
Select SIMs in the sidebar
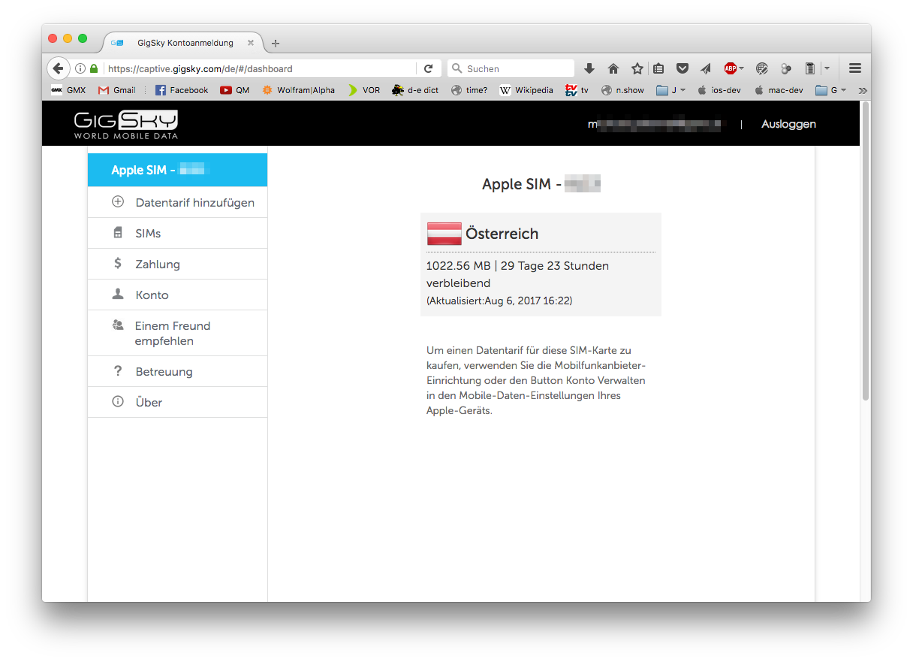tap(148, 234)
